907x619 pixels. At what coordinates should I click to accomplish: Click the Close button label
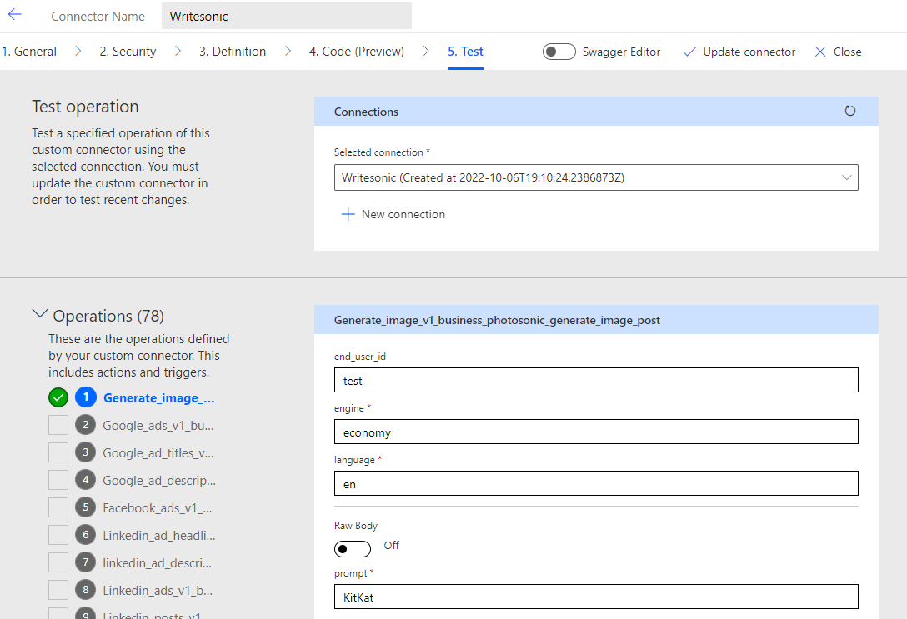(x=848, y=52)
